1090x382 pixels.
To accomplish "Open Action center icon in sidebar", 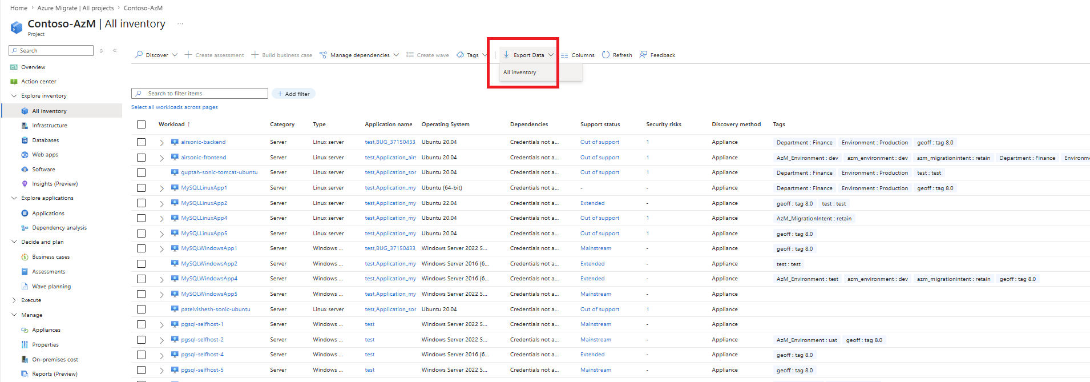I will pos(14,82).
